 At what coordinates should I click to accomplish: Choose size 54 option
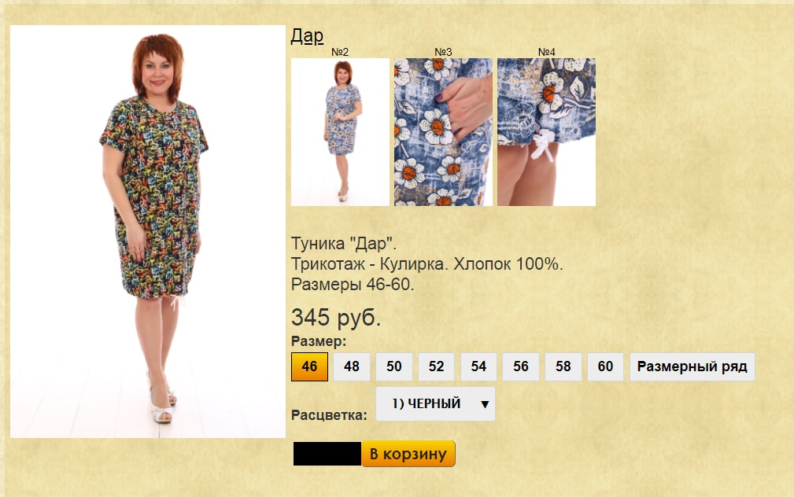[x=478, y=366]
